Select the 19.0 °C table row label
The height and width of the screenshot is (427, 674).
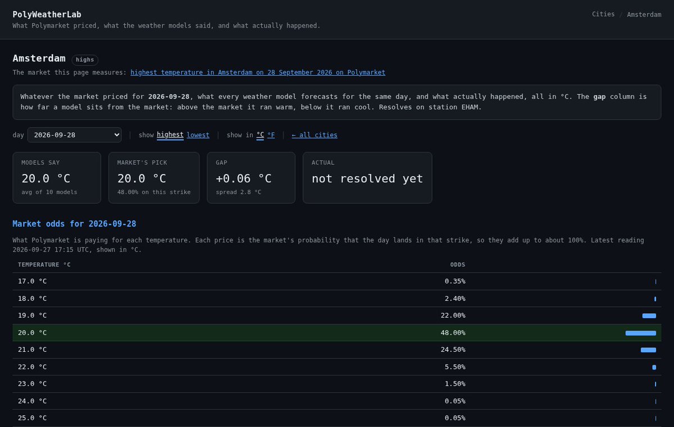(32, 315)
